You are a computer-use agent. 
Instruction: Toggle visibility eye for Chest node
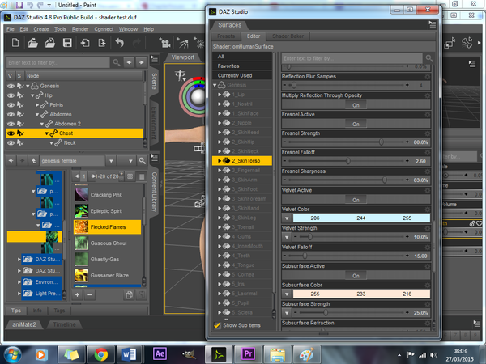click(11, 133)
